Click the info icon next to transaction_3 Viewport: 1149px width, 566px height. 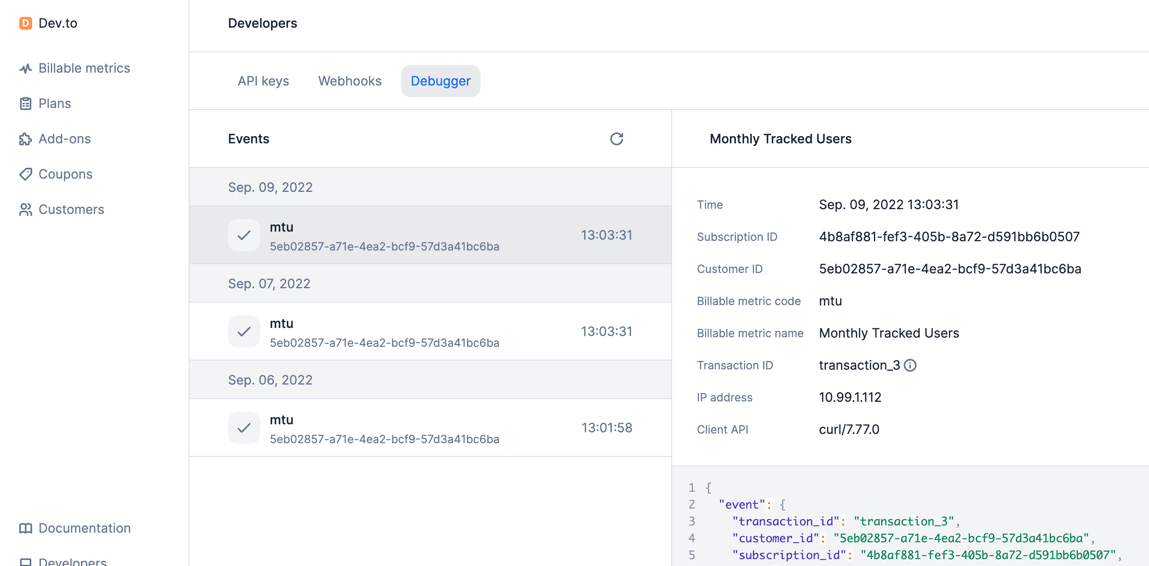pos(910,365)
